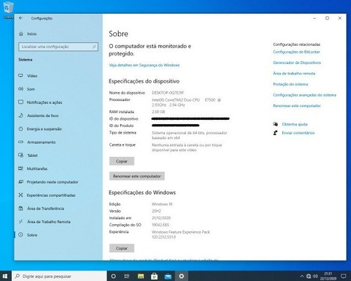Click the Início house icon
The width and height of the screenshot is (351, 281).
(x=21, y=34)
